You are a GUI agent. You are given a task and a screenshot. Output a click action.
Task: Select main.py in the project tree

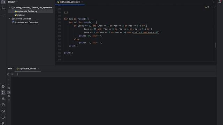point(21,15)
